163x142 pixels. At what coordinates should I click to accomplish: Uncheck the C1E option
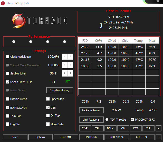48,107
